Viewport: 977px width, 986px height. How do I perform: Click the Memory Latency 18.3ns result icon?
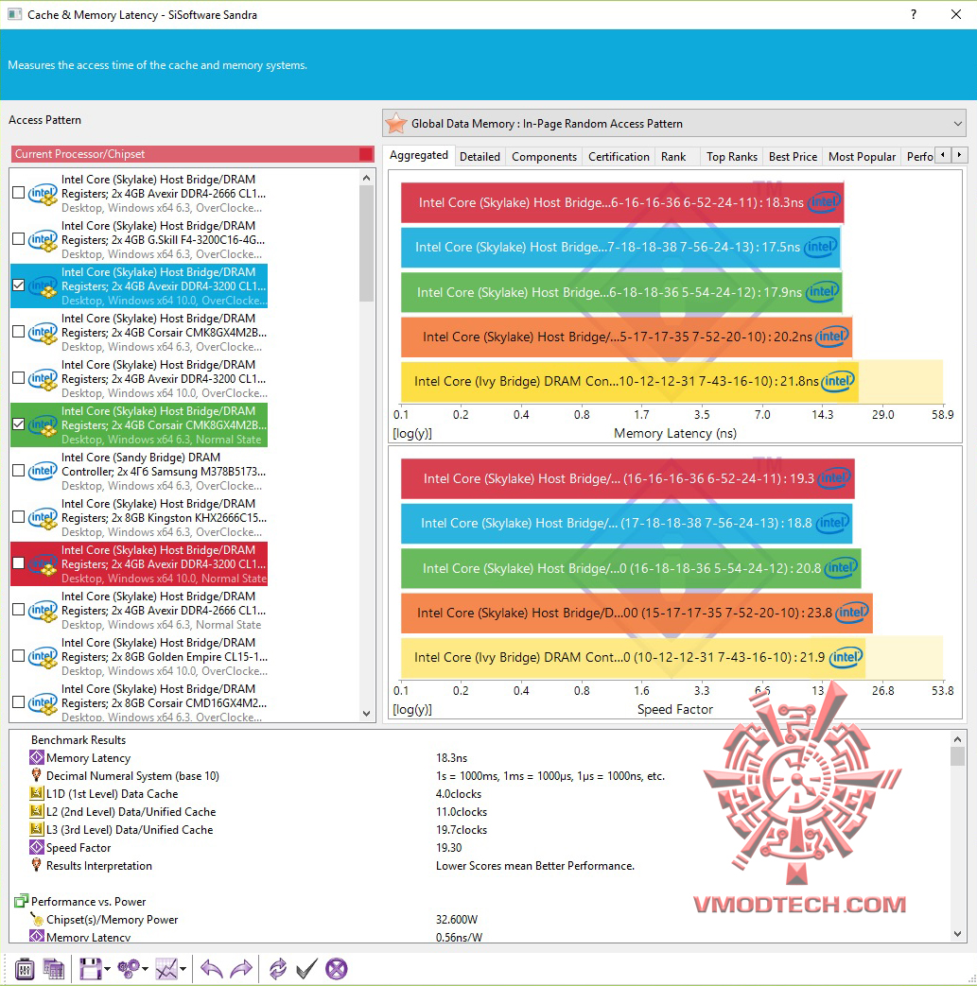click(37, 758)
